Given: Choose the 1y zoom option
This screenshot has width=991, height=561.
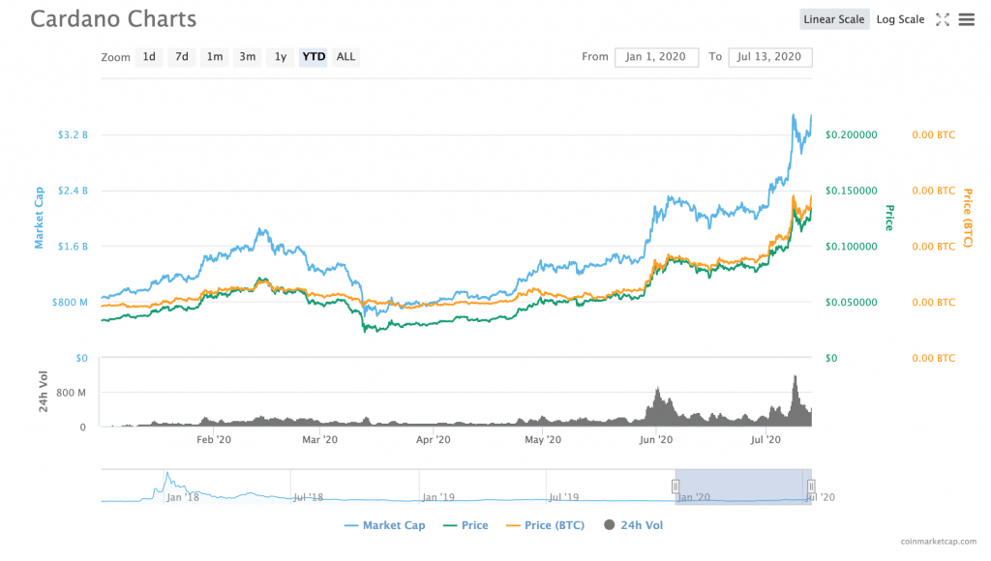Looking at the screenshot, I should [x=281, y=57].
